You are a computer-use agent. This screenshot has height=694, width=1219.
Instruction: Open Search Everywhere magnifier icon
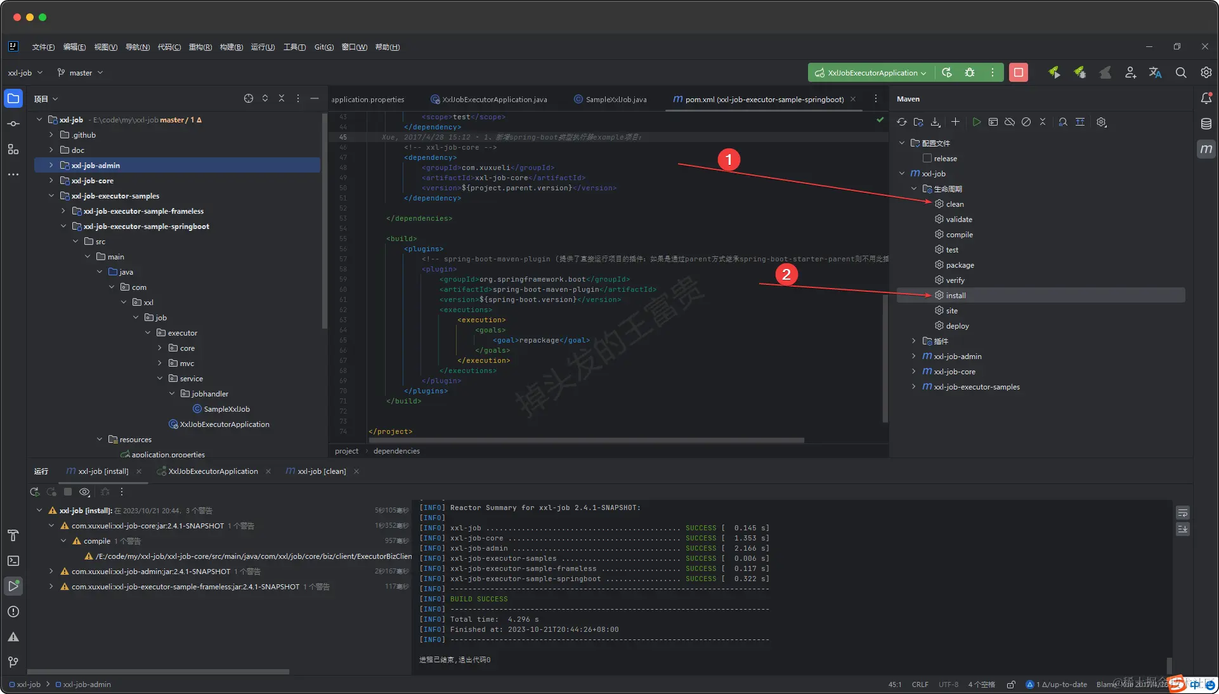(1180, 72)
